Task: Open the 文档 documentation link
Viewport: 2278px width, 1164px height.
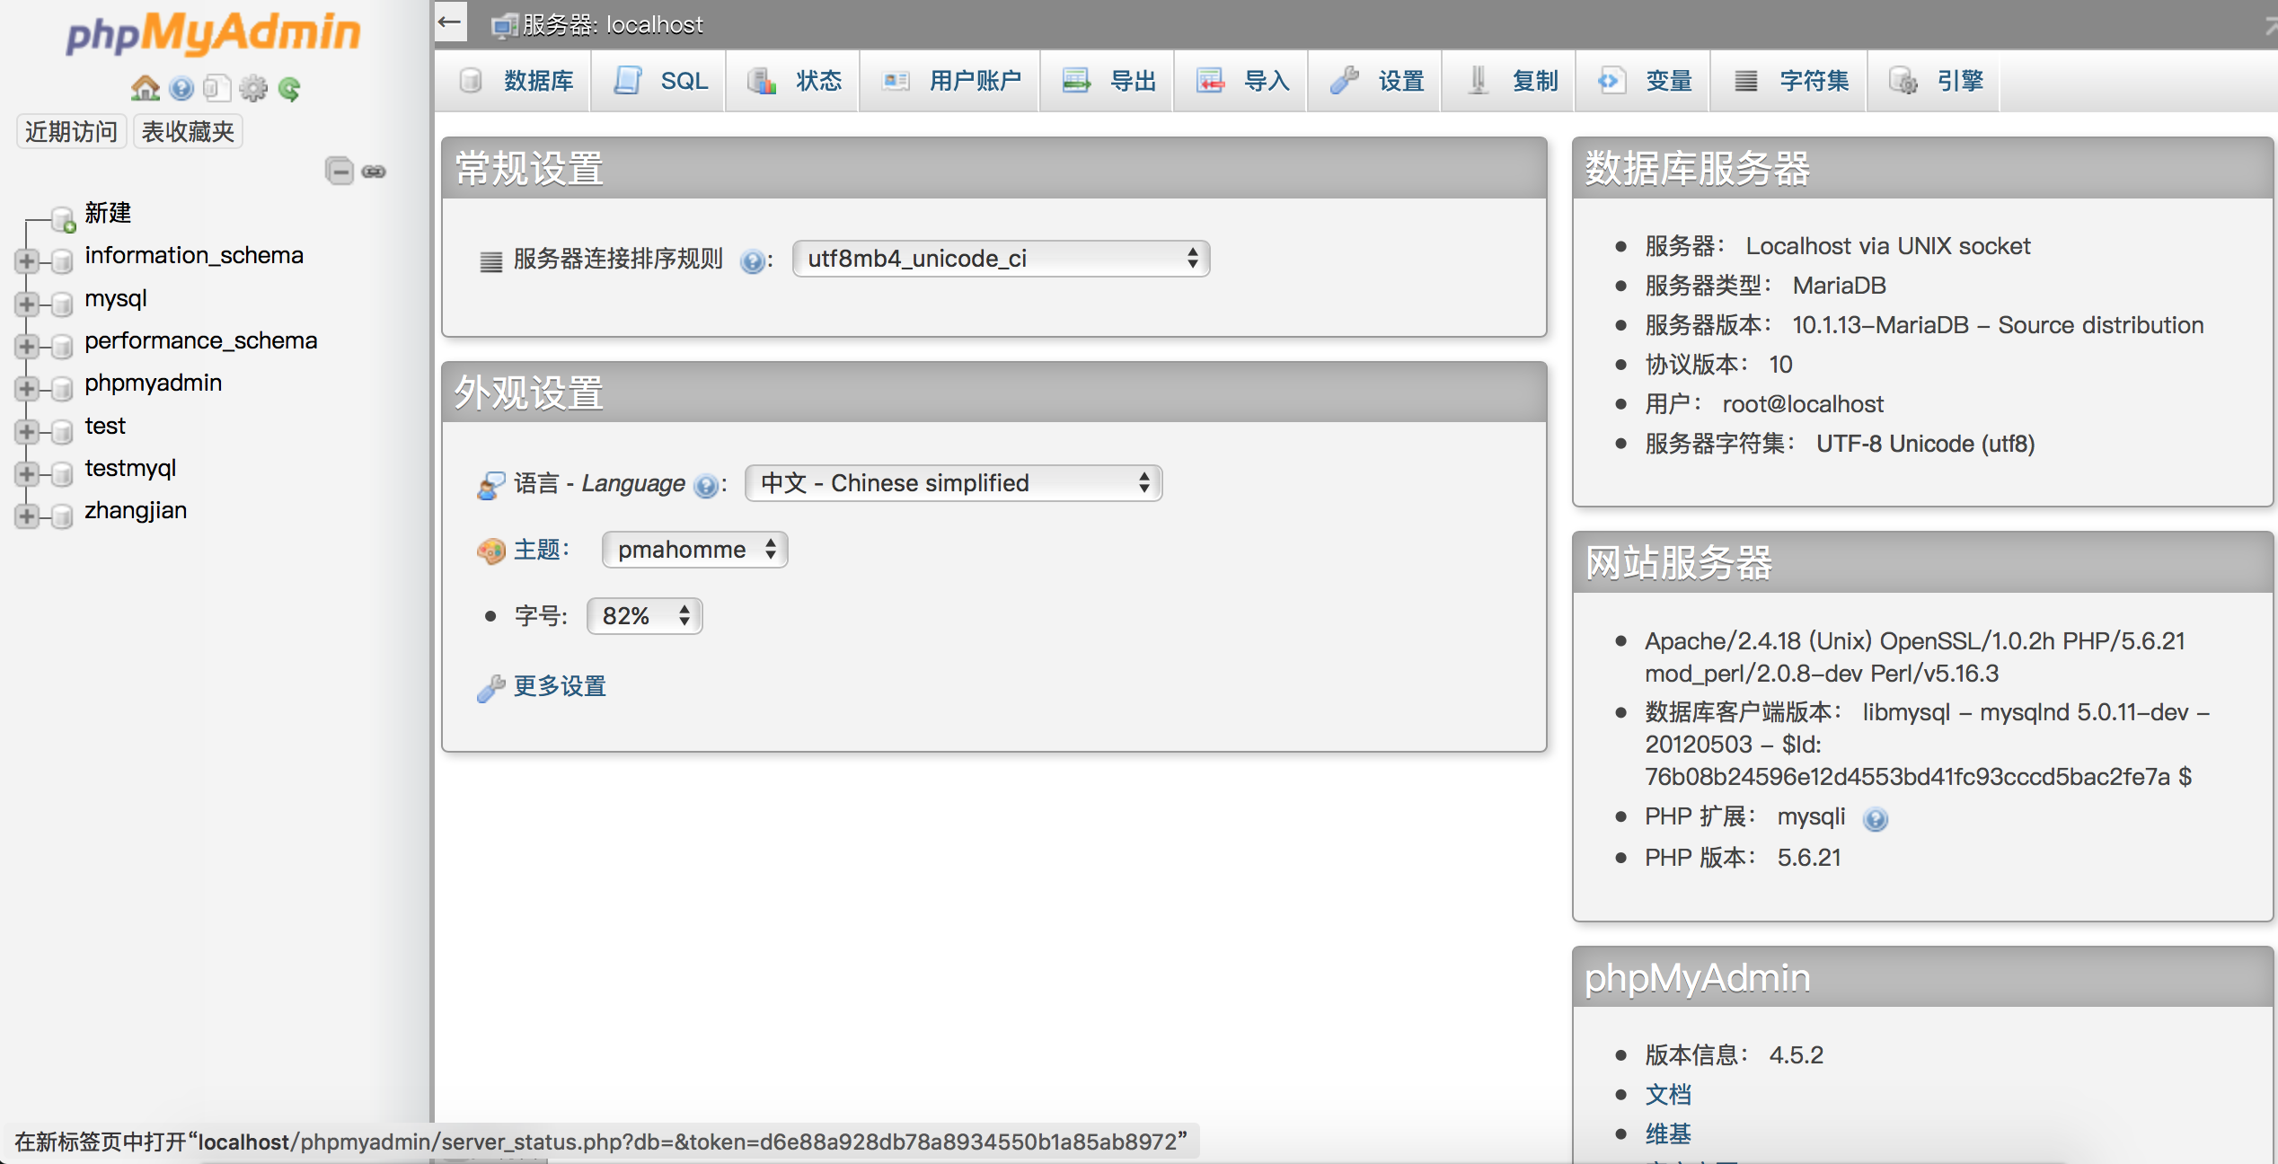Action: pos(1668,1095)
